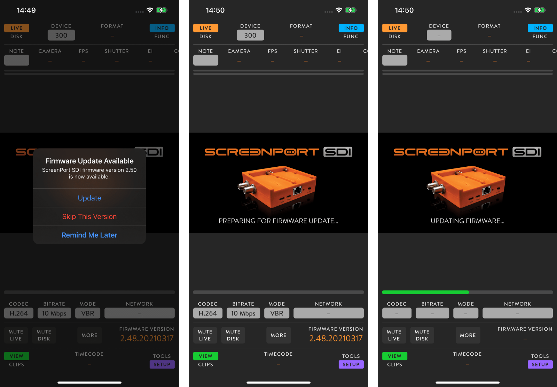
Task: Mute the LIVE output
Action: point(16,335)
